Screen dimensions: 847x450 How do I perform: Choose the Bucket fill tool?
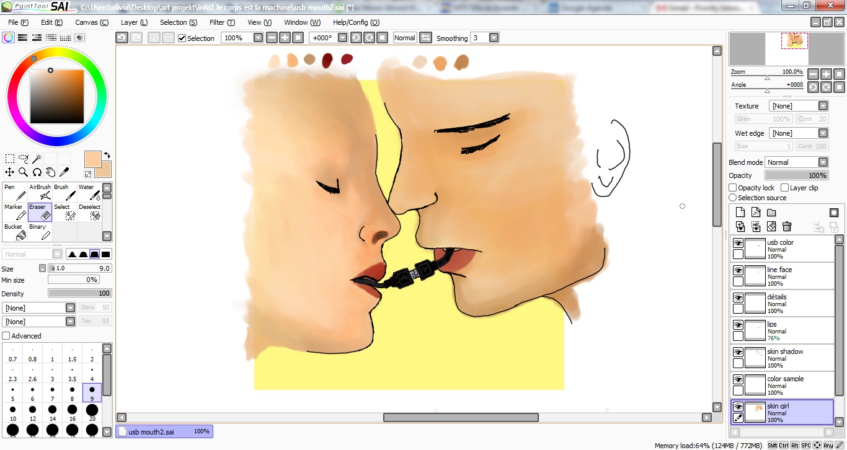(15, 232)
